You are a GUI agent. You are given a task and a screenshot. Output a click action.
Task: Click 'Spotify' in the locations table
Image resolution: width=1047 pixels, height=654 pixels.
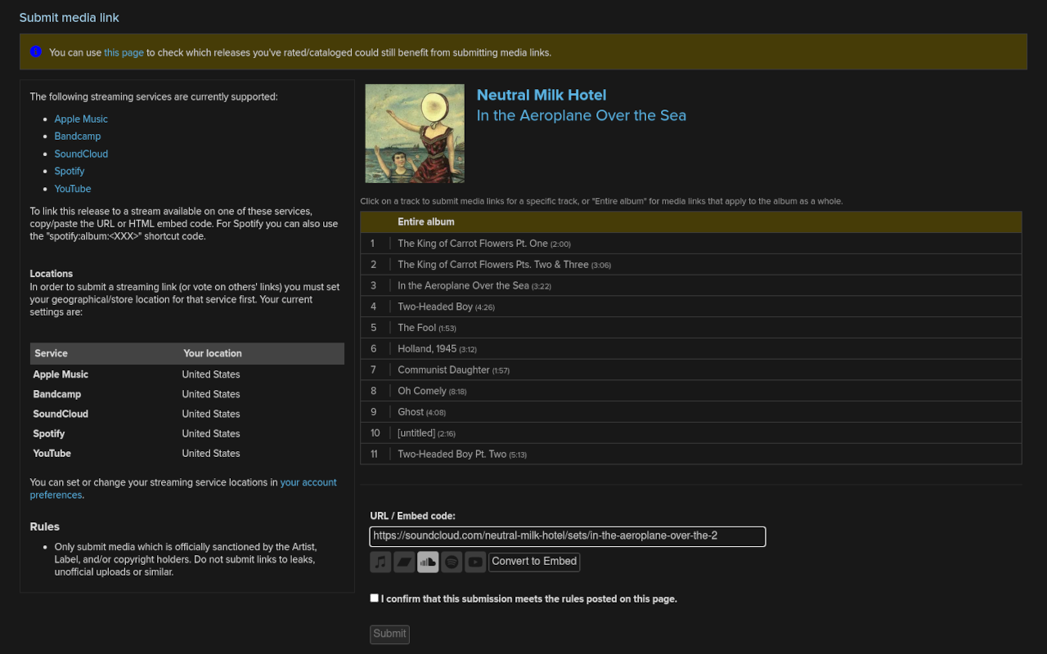pyautogui.click(x=49, y=434)
